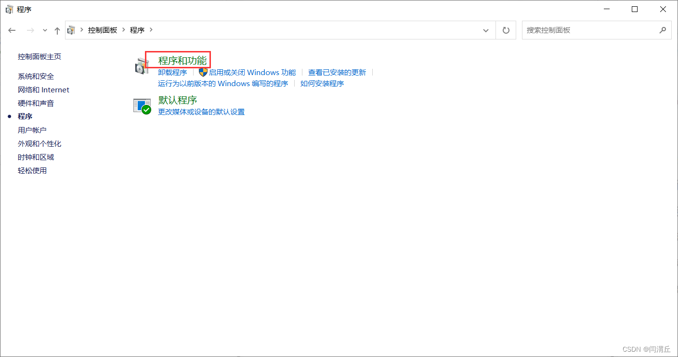
Task: Expand chevron after 控制面板 in breadcrumb
Action: point(124,30)
